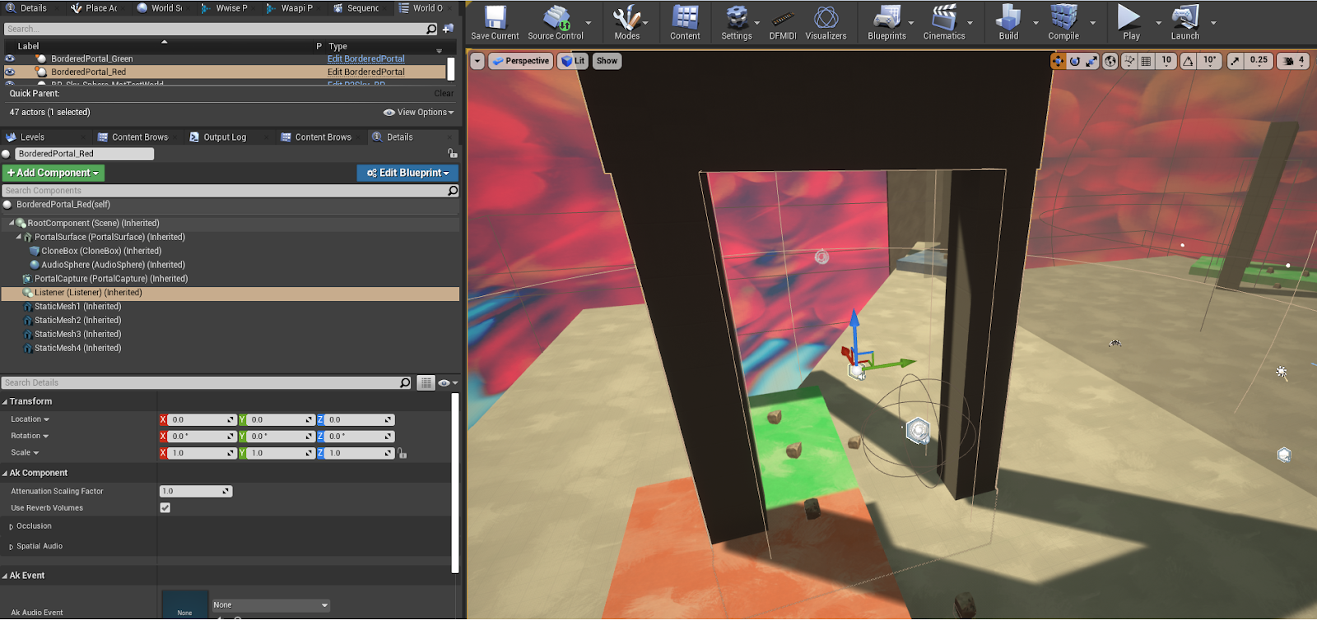The width and height of the screenshot is (1317, 620).
Task: Toggle visibility of BorderedPortal_Green actor
Action: [x=10, y=59]
